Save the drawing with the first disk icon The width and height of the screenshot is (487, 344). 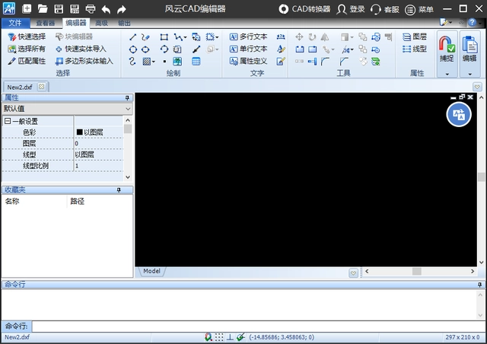59,8
